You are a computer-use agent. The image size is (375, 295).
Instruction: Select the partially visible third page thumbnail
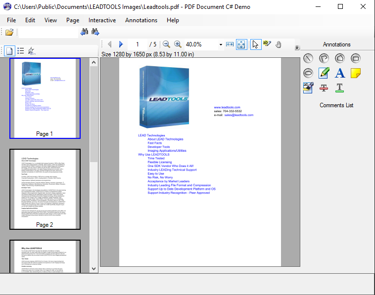(45, 256)
